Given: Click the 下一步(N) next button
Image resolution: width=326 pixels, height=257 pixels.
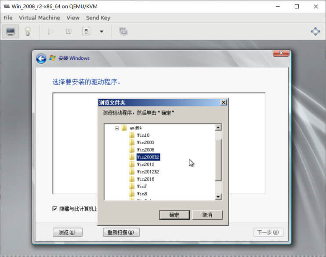Looking at the screenshot, I should tap(268, 232).
